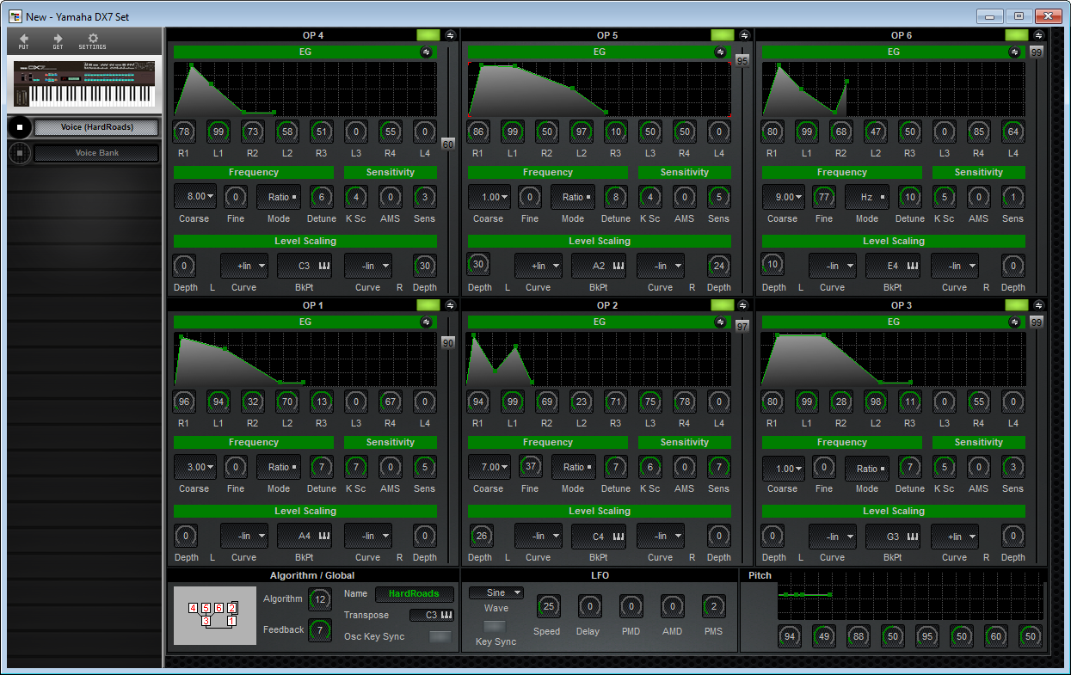Click the OP 4 swap arrows icon
1071x675 pixels.
click(451, 35)
